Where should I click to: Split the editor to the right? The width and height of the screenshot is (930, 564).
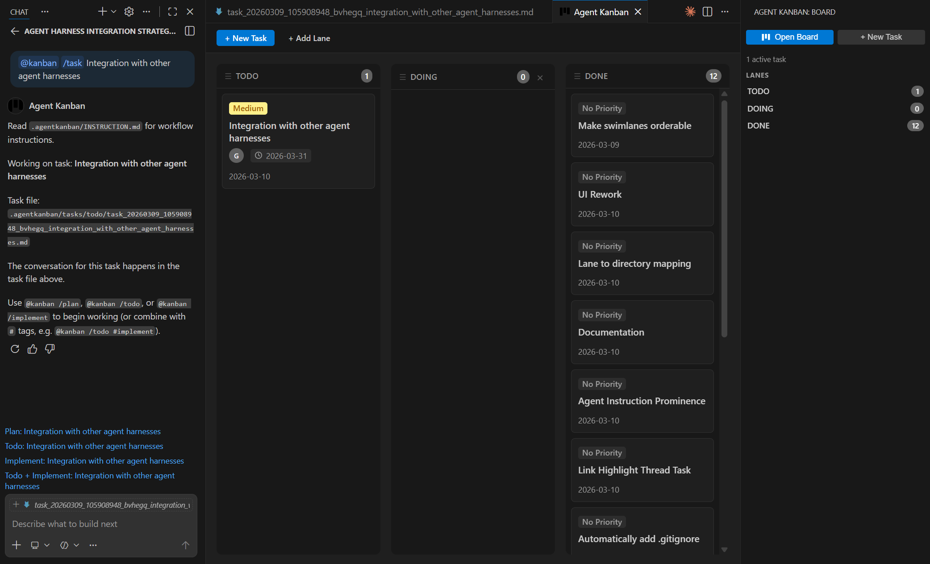coord(707,12)
